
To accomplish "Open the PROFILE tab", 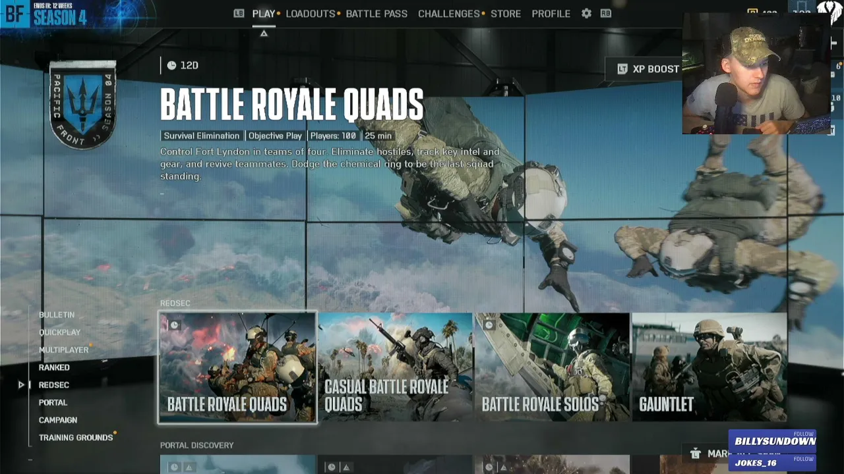I will coord(551,13).
